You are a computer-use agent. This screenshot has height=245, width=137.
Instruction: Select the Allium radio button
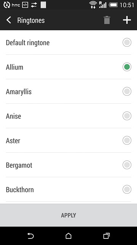pyautogui.click(x=127, y=67)
